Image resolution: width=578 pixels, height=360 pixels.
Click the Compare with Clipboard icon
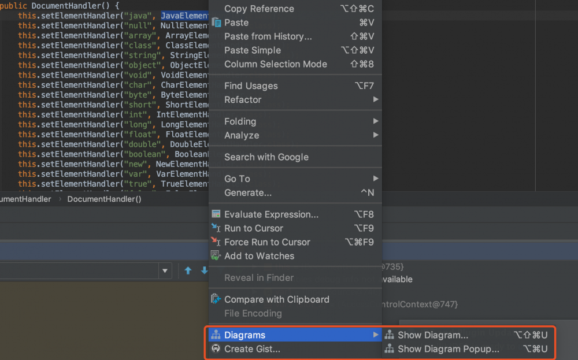click(x=216, y=299)
